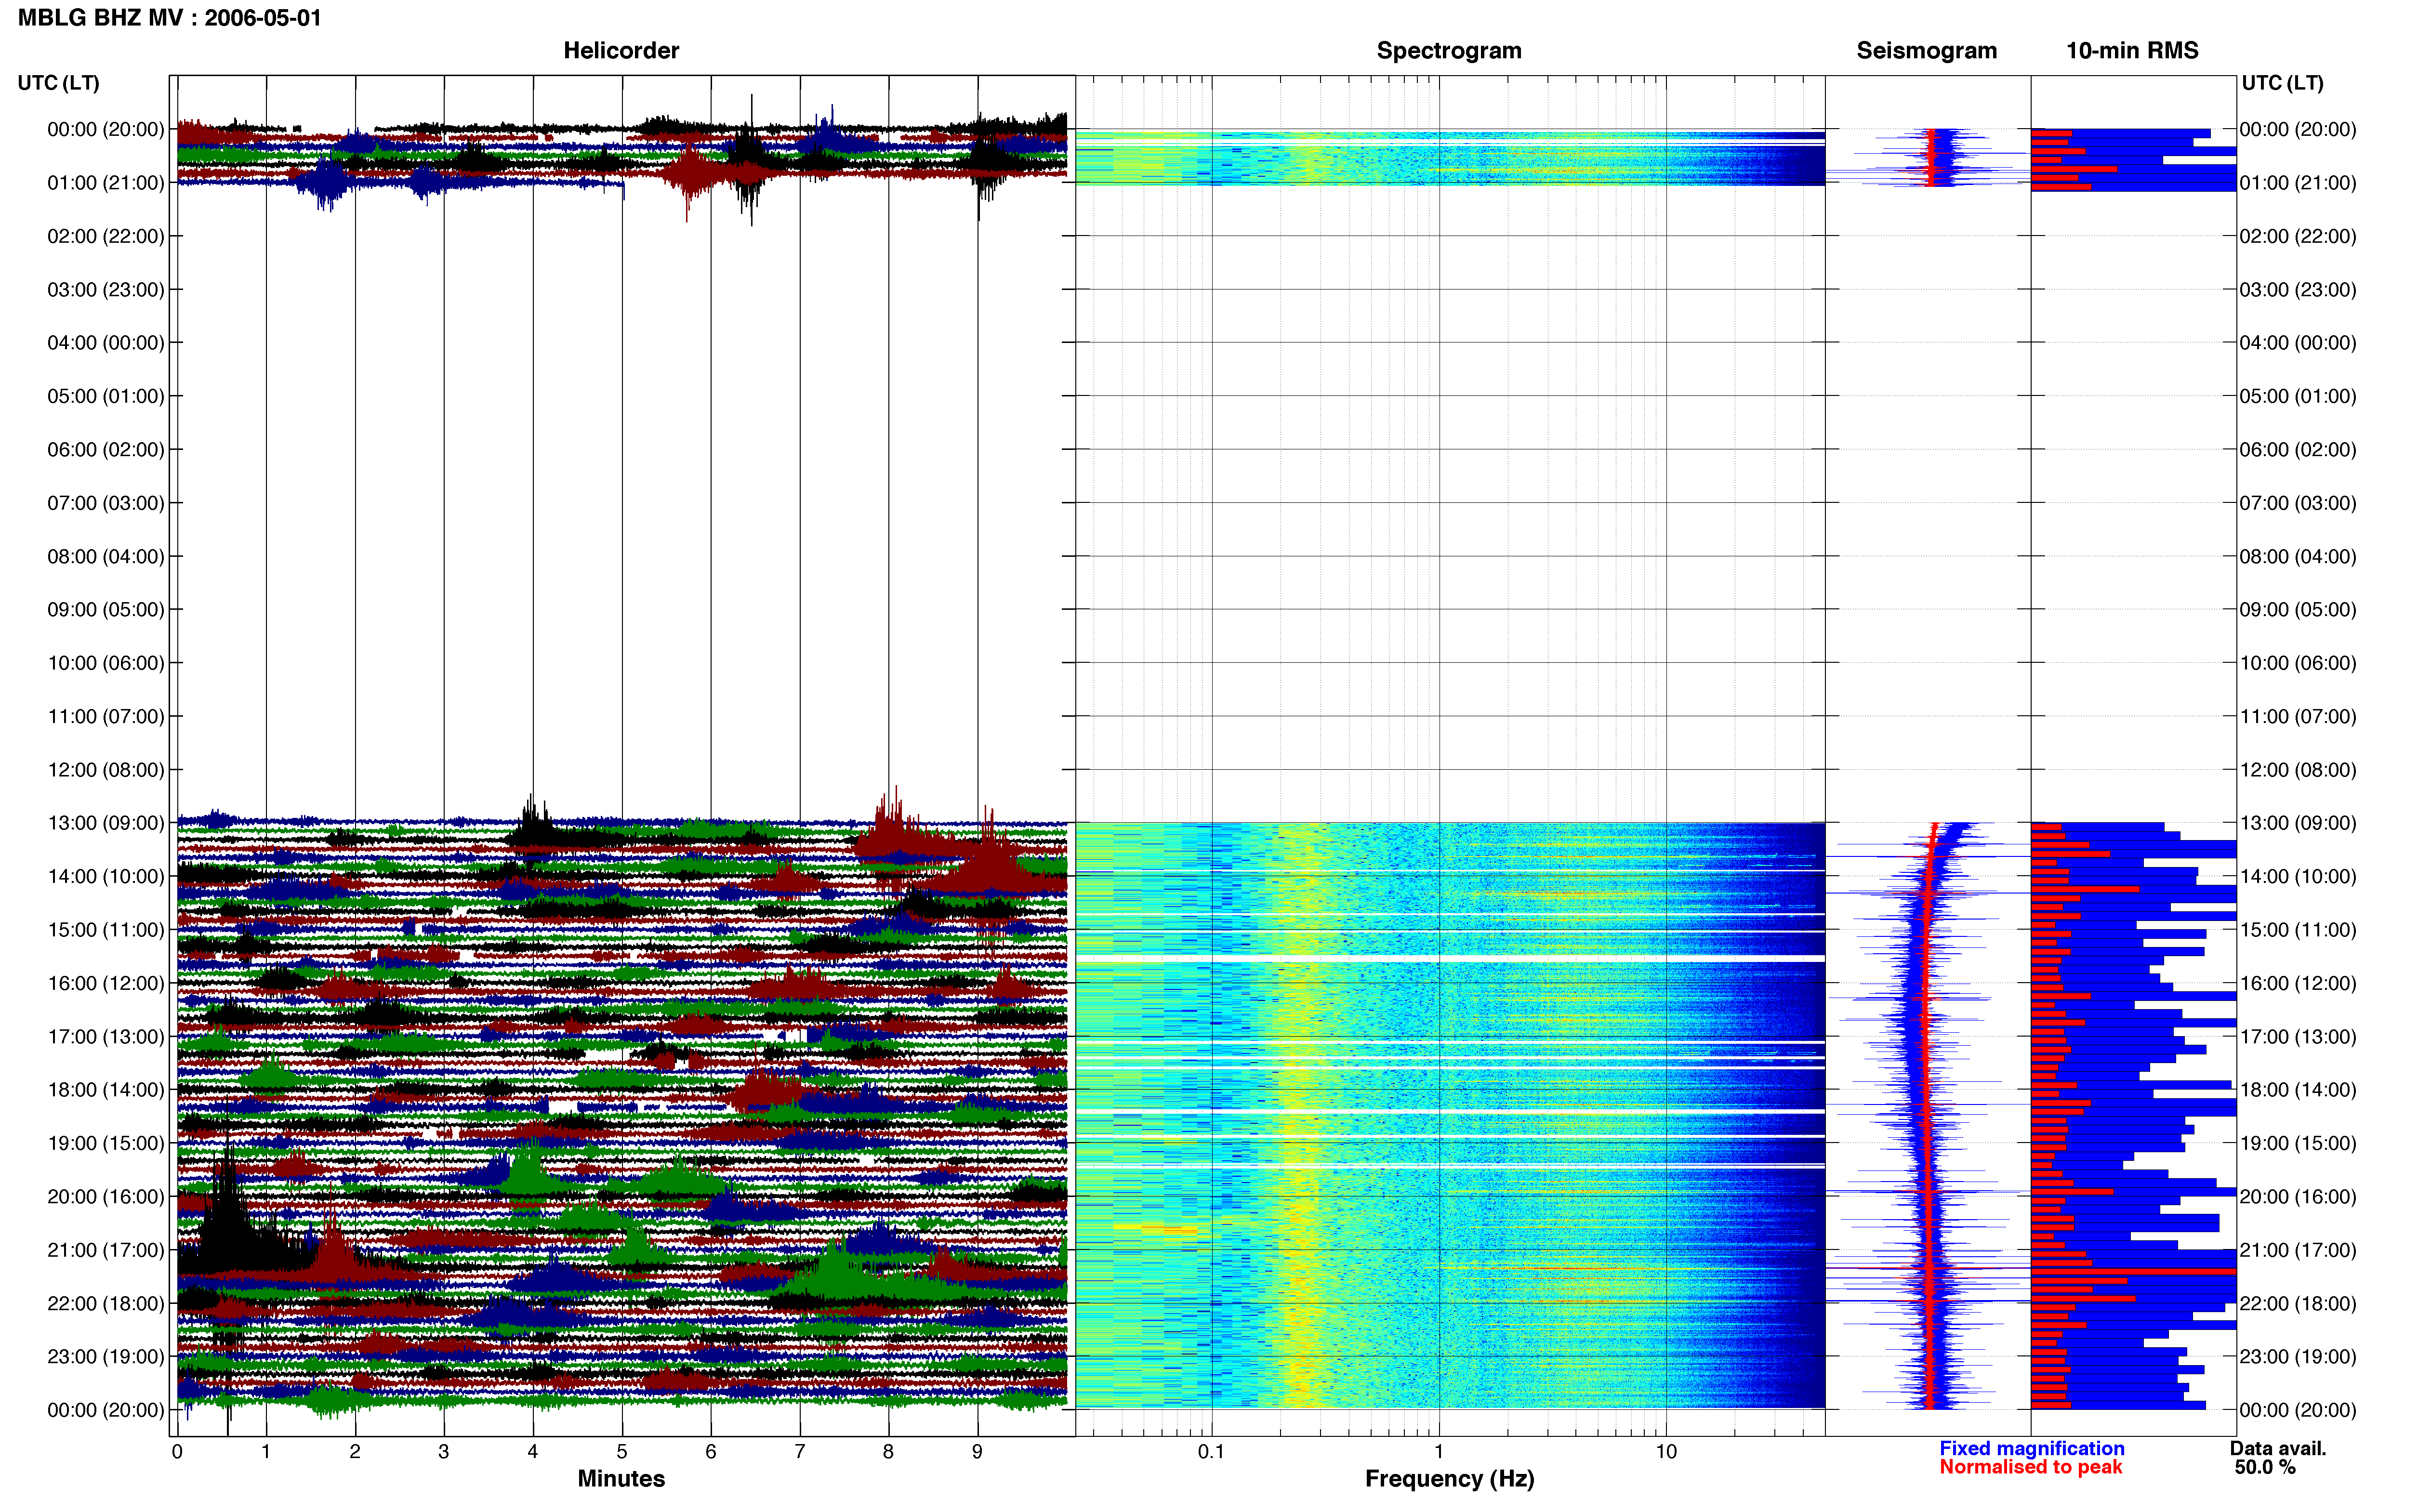Image resolution: width=2418 pixels, height=1512 pixels.
Task: Click right time label '22:00 (18:00)'
Action: (x=2298, y=1303)
